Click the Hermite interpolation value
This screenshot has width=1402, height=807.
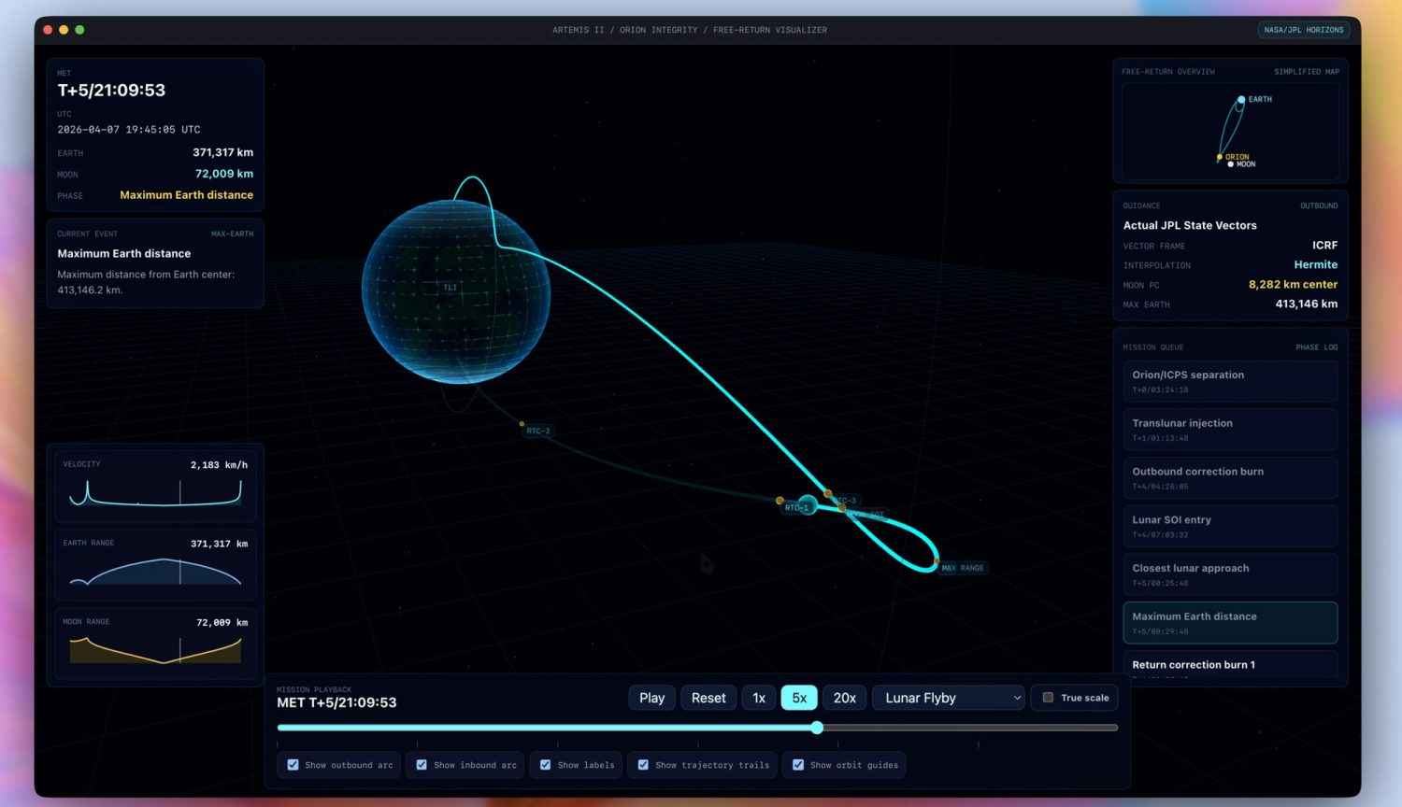1316,265
